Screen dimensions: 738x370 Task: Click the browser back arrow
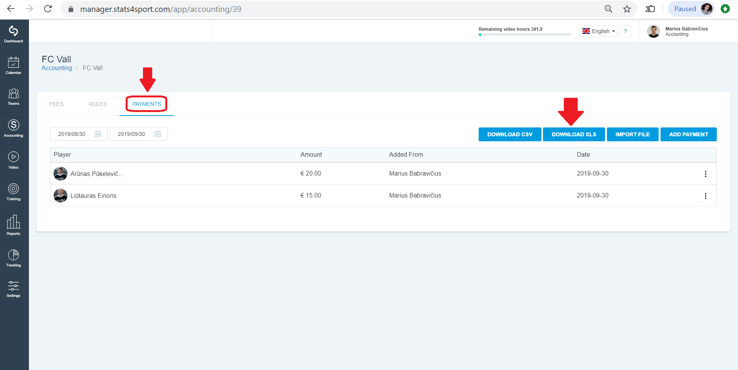(11, 9)
